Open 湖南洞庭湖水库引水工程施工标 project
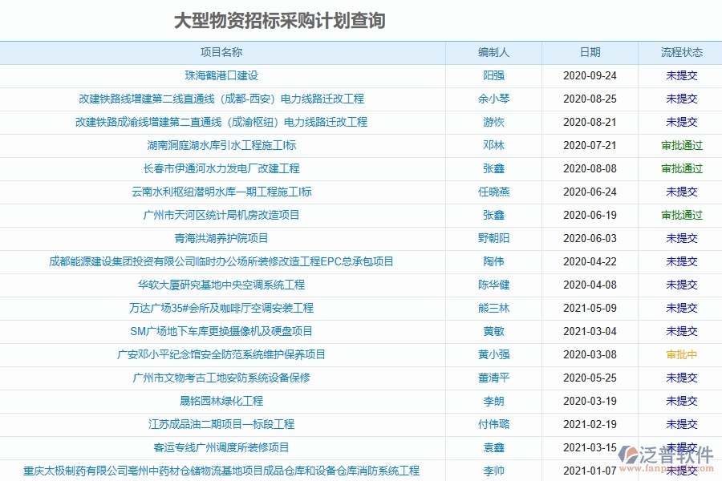The width and height of the screenshot is (722, 481). [x=223, y=145]
